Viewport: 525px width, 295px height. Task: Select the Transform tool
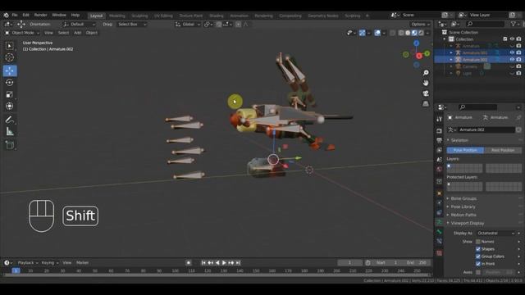(10, 106)
